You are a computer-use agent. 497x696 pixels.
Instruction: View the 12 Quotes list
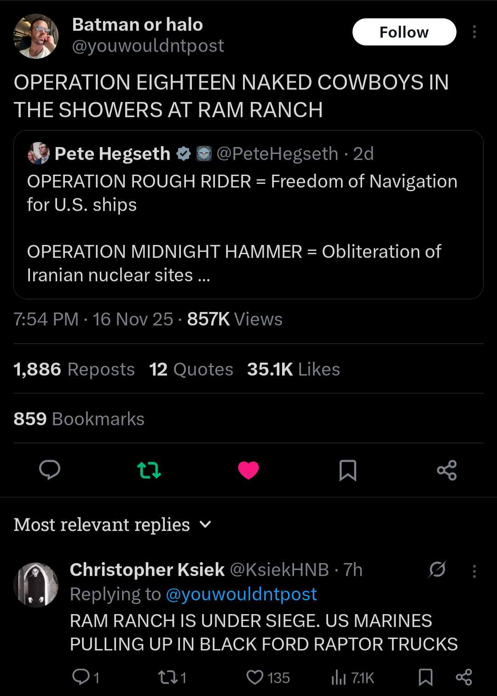pos(191,369)
